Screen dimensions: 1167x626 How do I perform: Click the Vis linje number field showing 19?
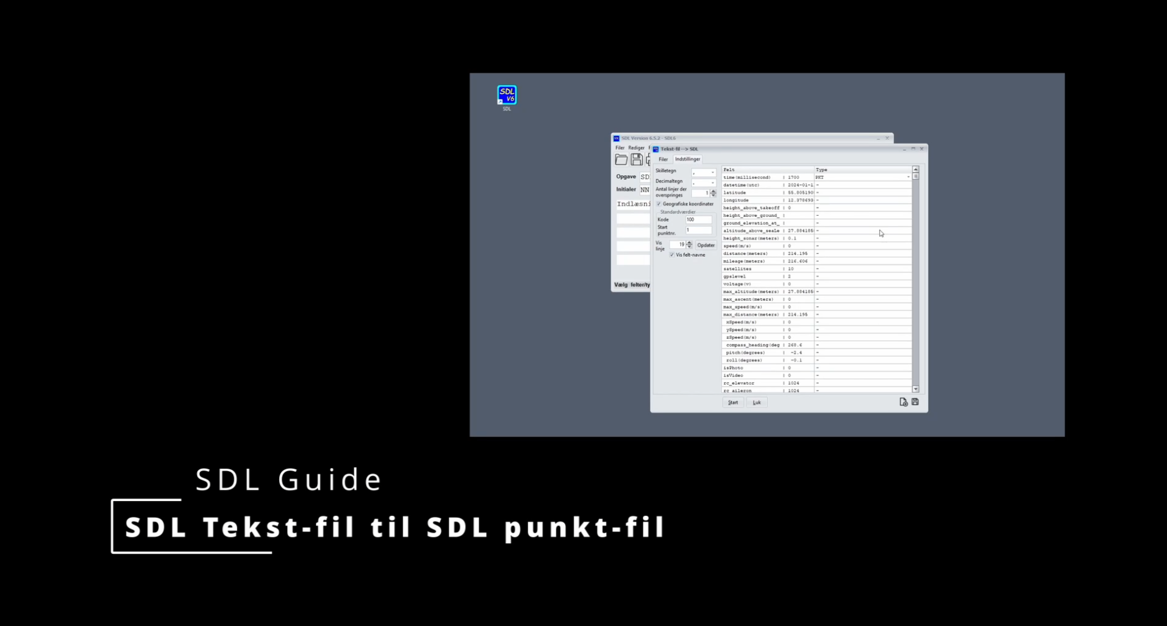coord(678,245)
